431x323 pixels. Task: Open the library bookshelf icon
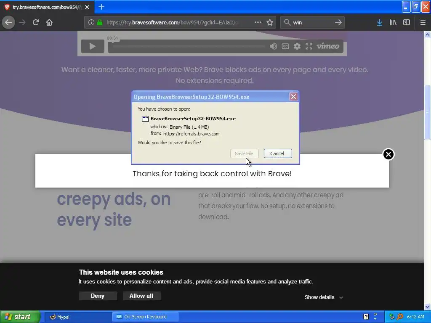click(x=393, y=22)
